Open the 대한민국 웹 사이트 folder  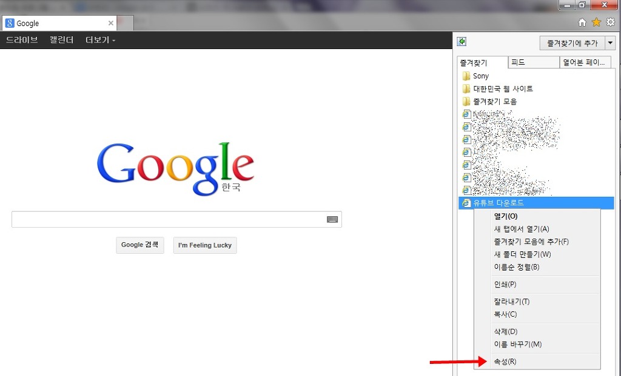point(498,88)
